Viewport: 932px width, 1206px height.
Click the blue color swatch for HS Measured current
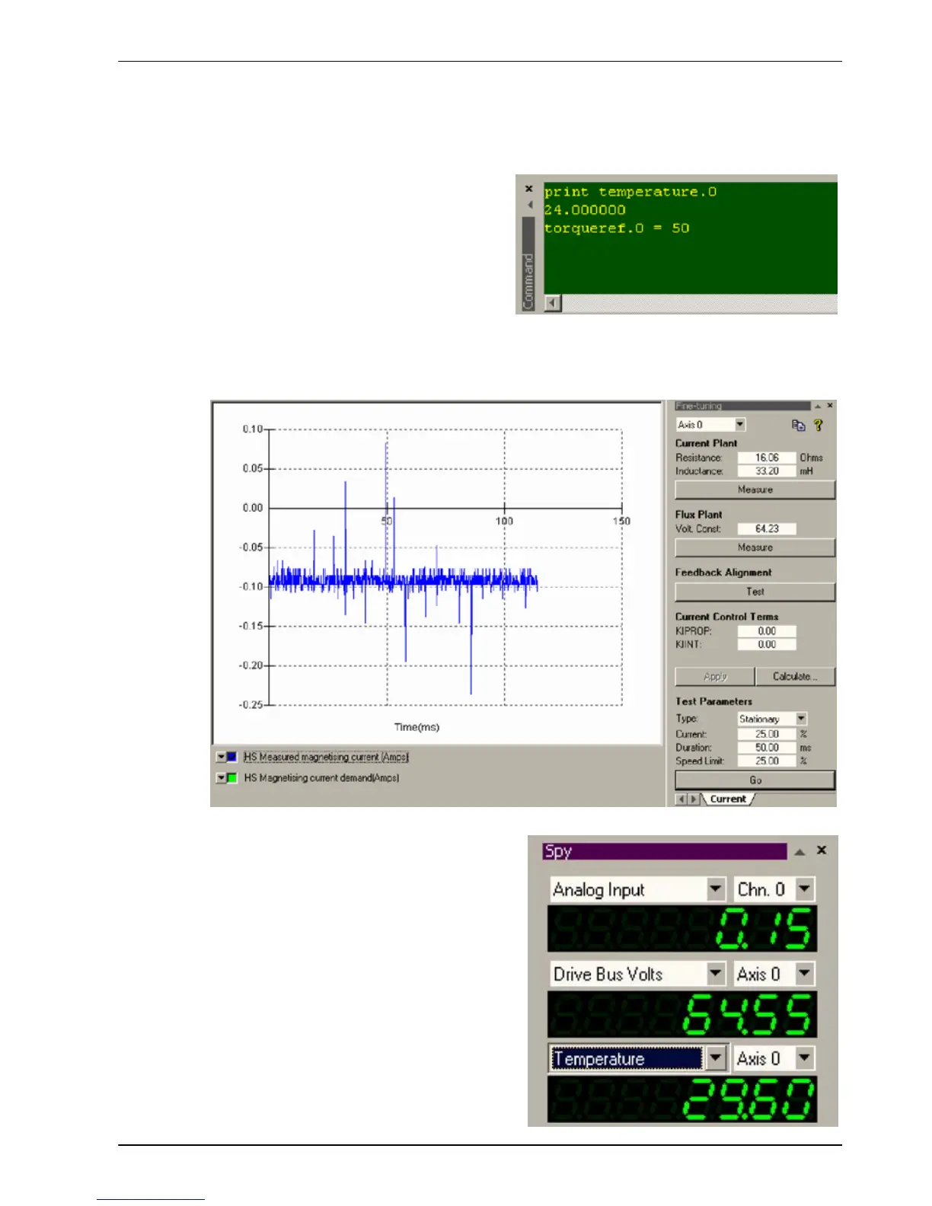232,757
